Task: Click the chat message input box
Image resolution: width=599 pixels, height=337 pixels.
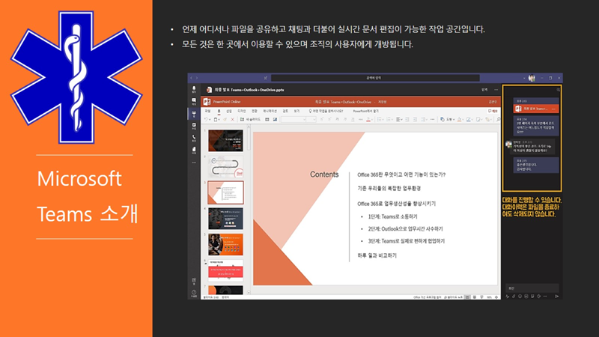Action: [532, 288]
